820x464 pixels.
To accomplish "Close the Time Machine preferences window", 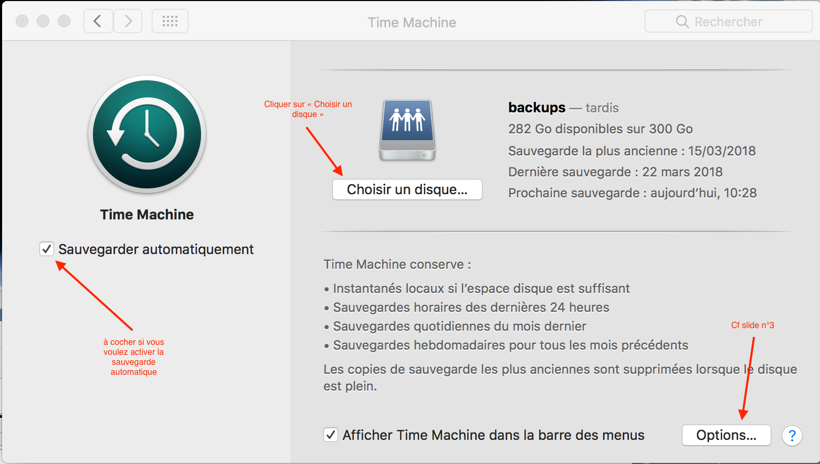I will click(22, 21).
